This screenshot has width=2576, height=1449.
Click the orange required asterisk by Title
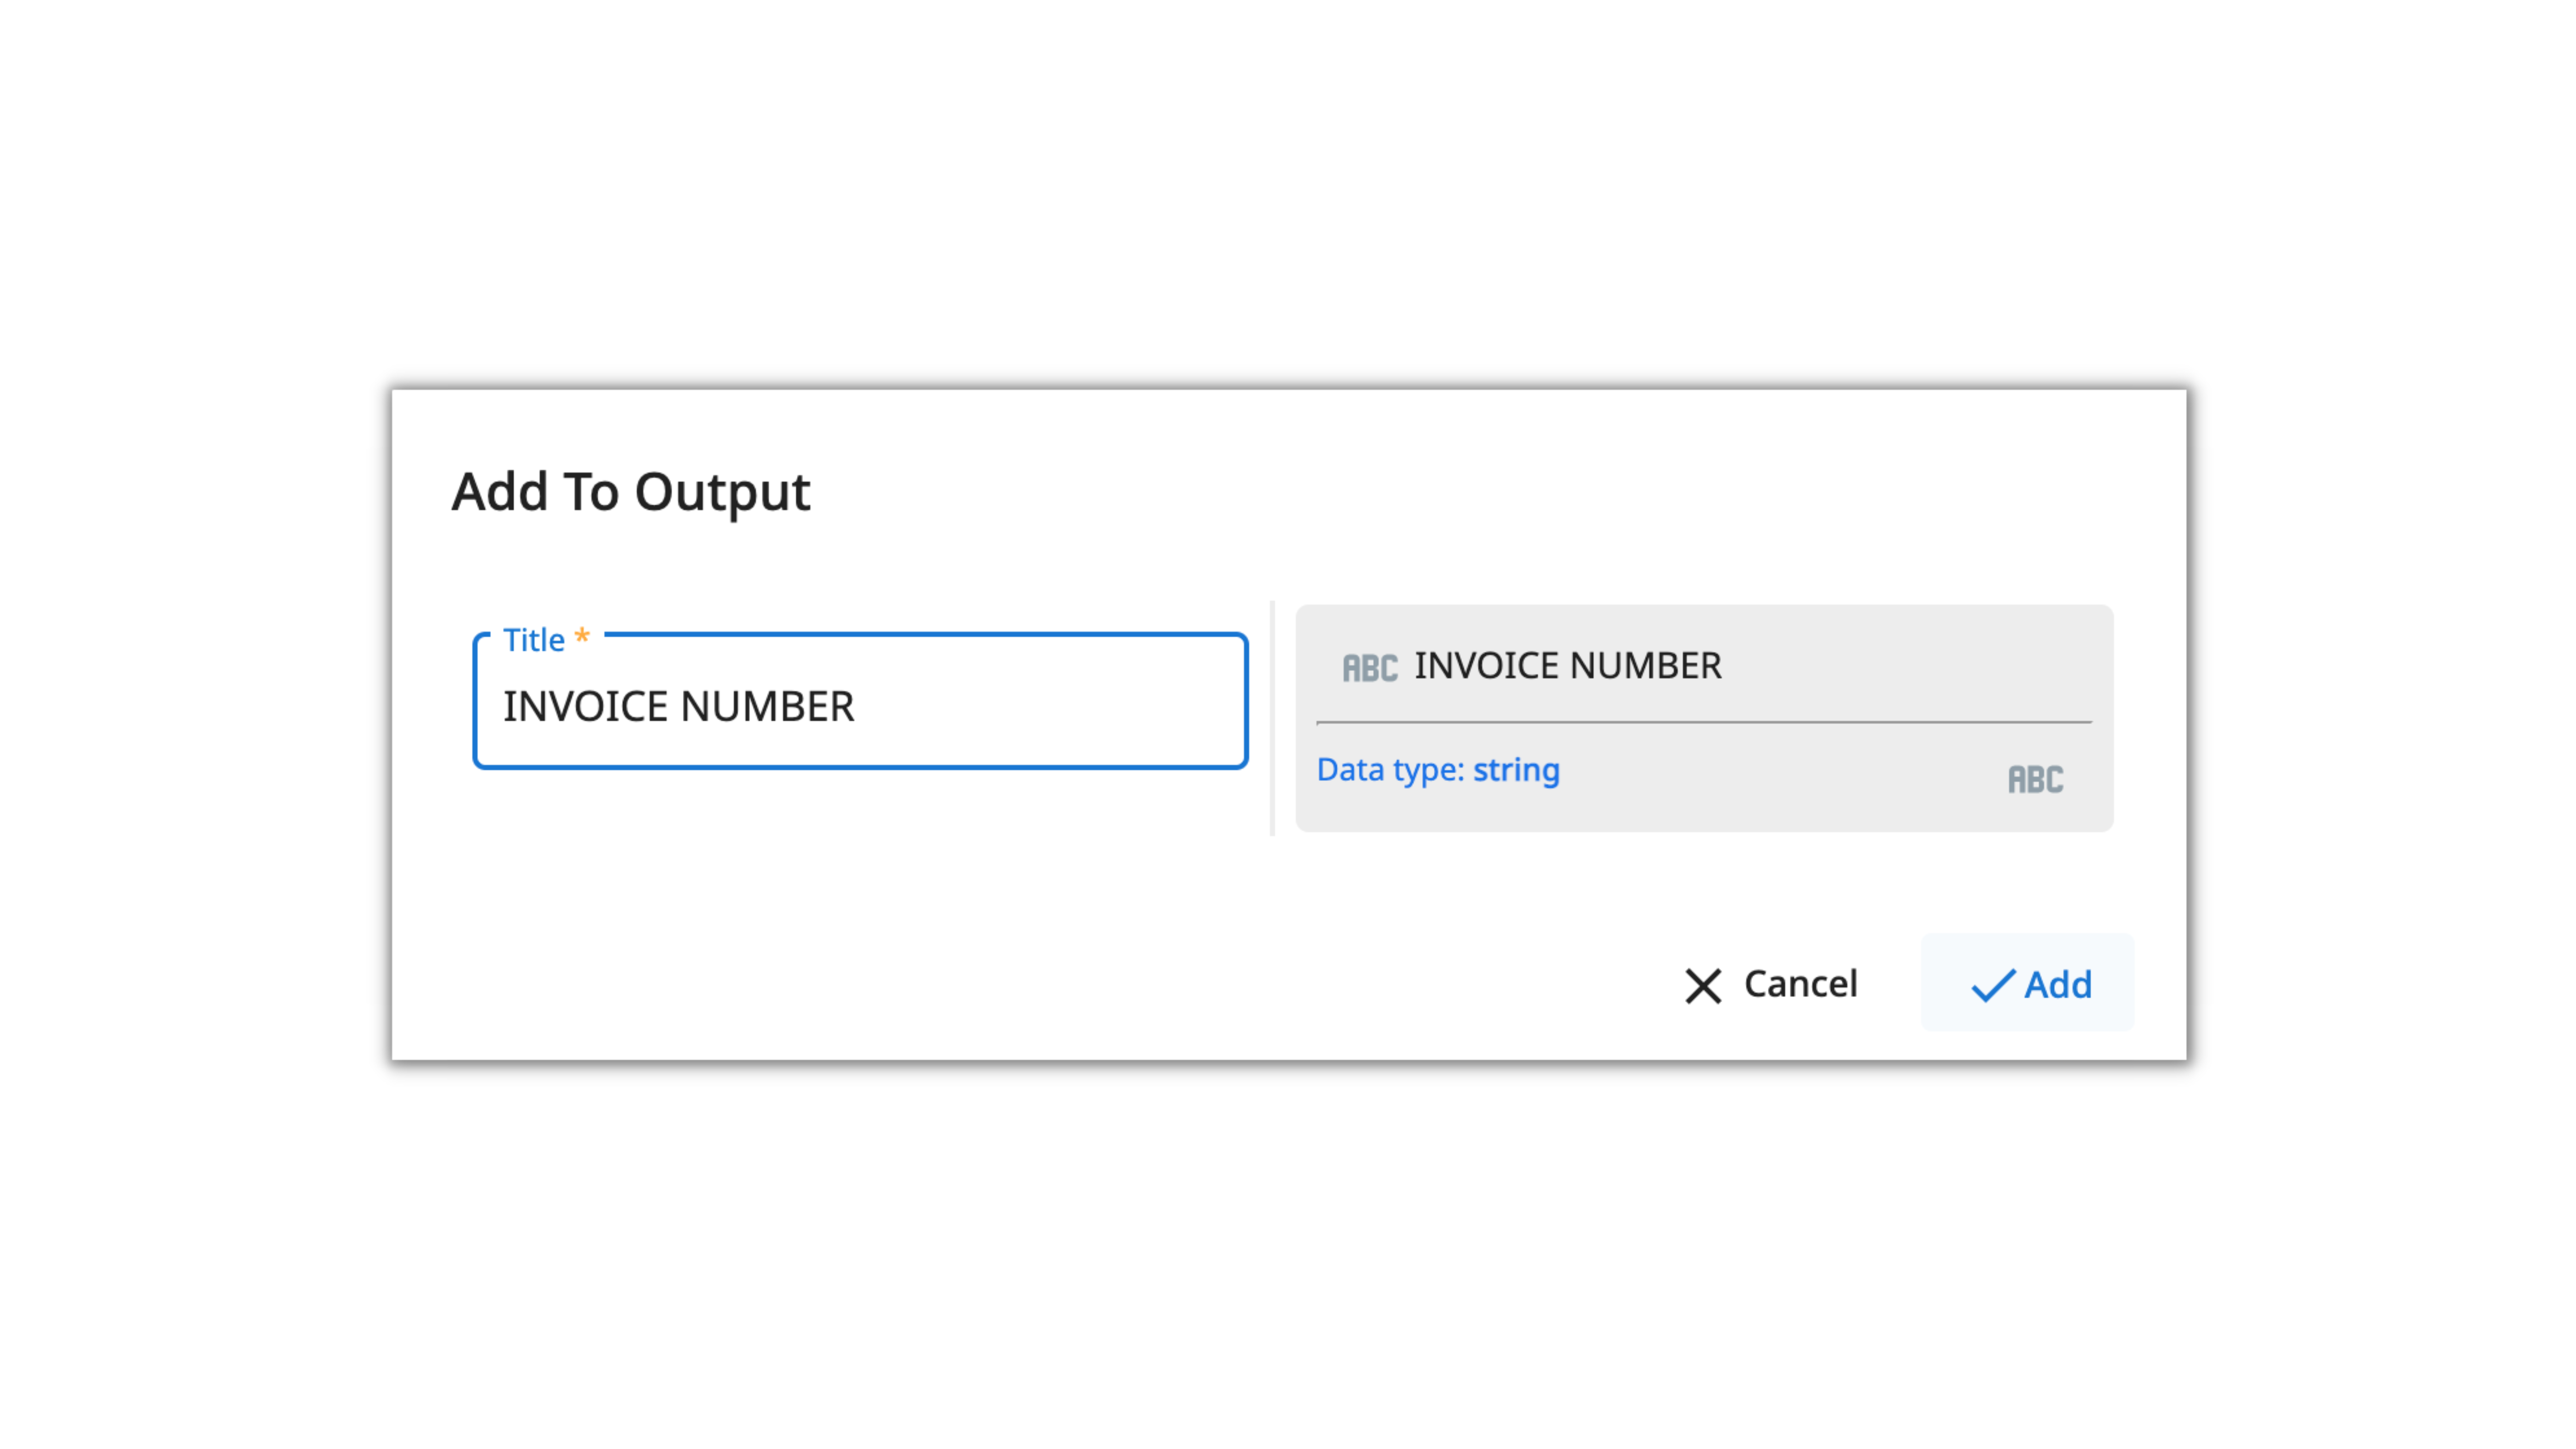(582, 636)
